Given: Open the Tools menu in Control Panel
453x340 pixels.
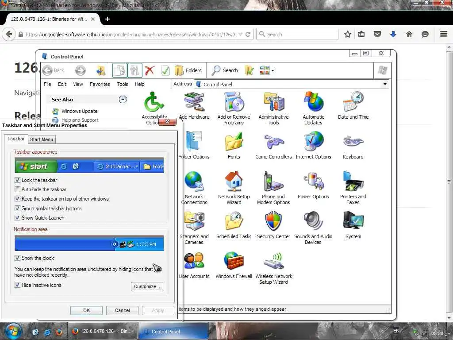Looking at the screenshot, I should click(123, 84).
